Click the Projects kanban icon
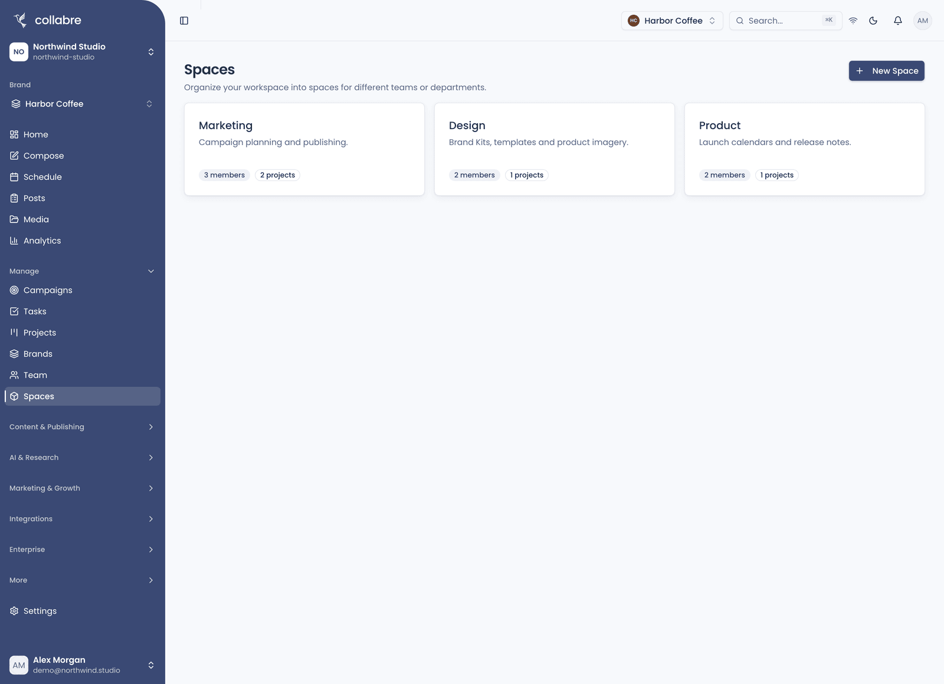944x684 pixels. pos(14,333)
